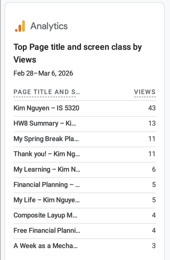Click the Analytics title text
The height and width of the screenshot is (260, 170).
[x=49, y=26]
